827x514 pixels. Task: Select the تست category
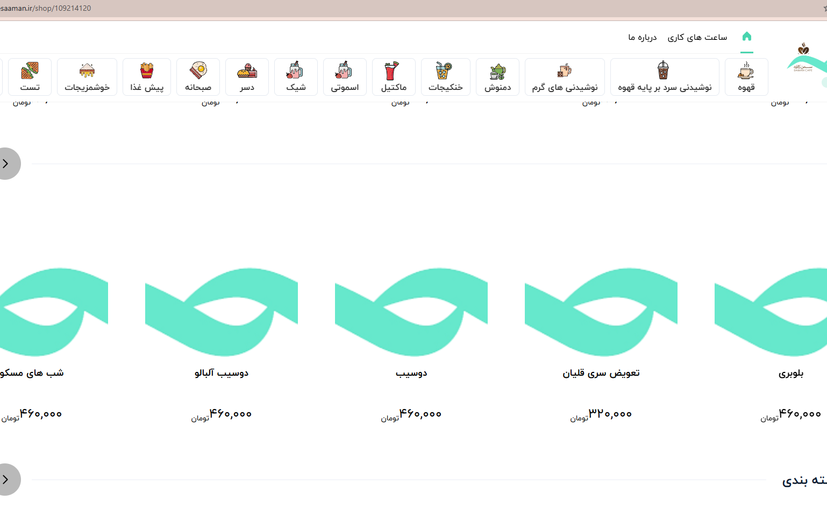coord(30,77)
